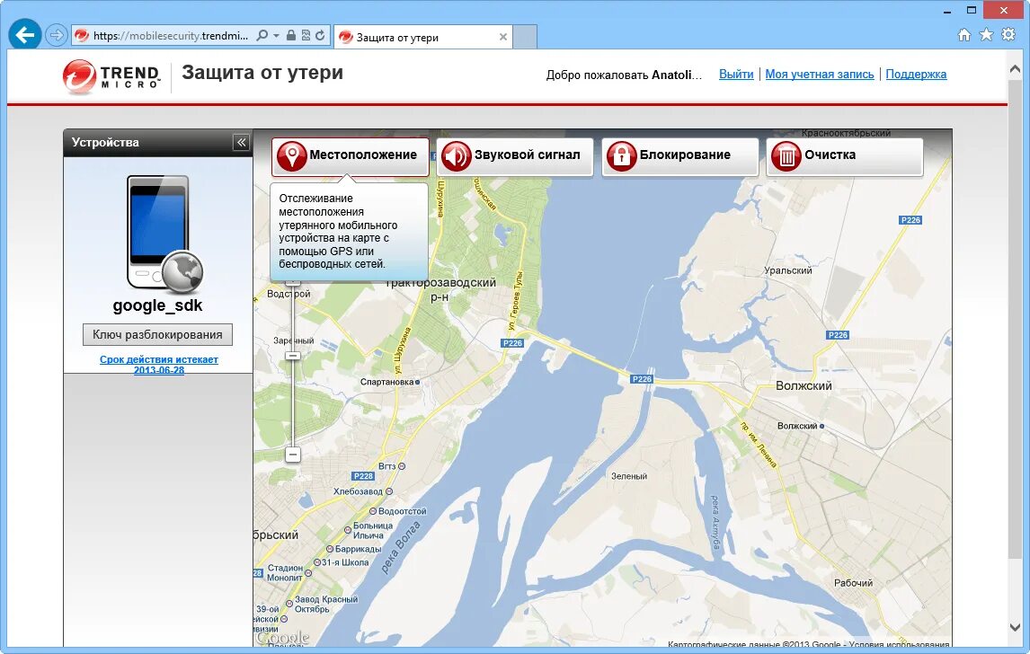Click the Тракторозаводский р-н map label
1030x654 pixels.
pos(440,289)
